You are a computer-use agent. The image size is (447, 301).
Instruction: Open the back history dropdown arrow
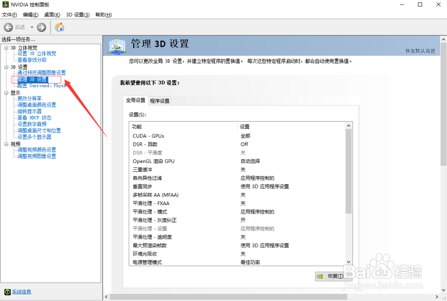pyautogui.click(x=32, y=27)
